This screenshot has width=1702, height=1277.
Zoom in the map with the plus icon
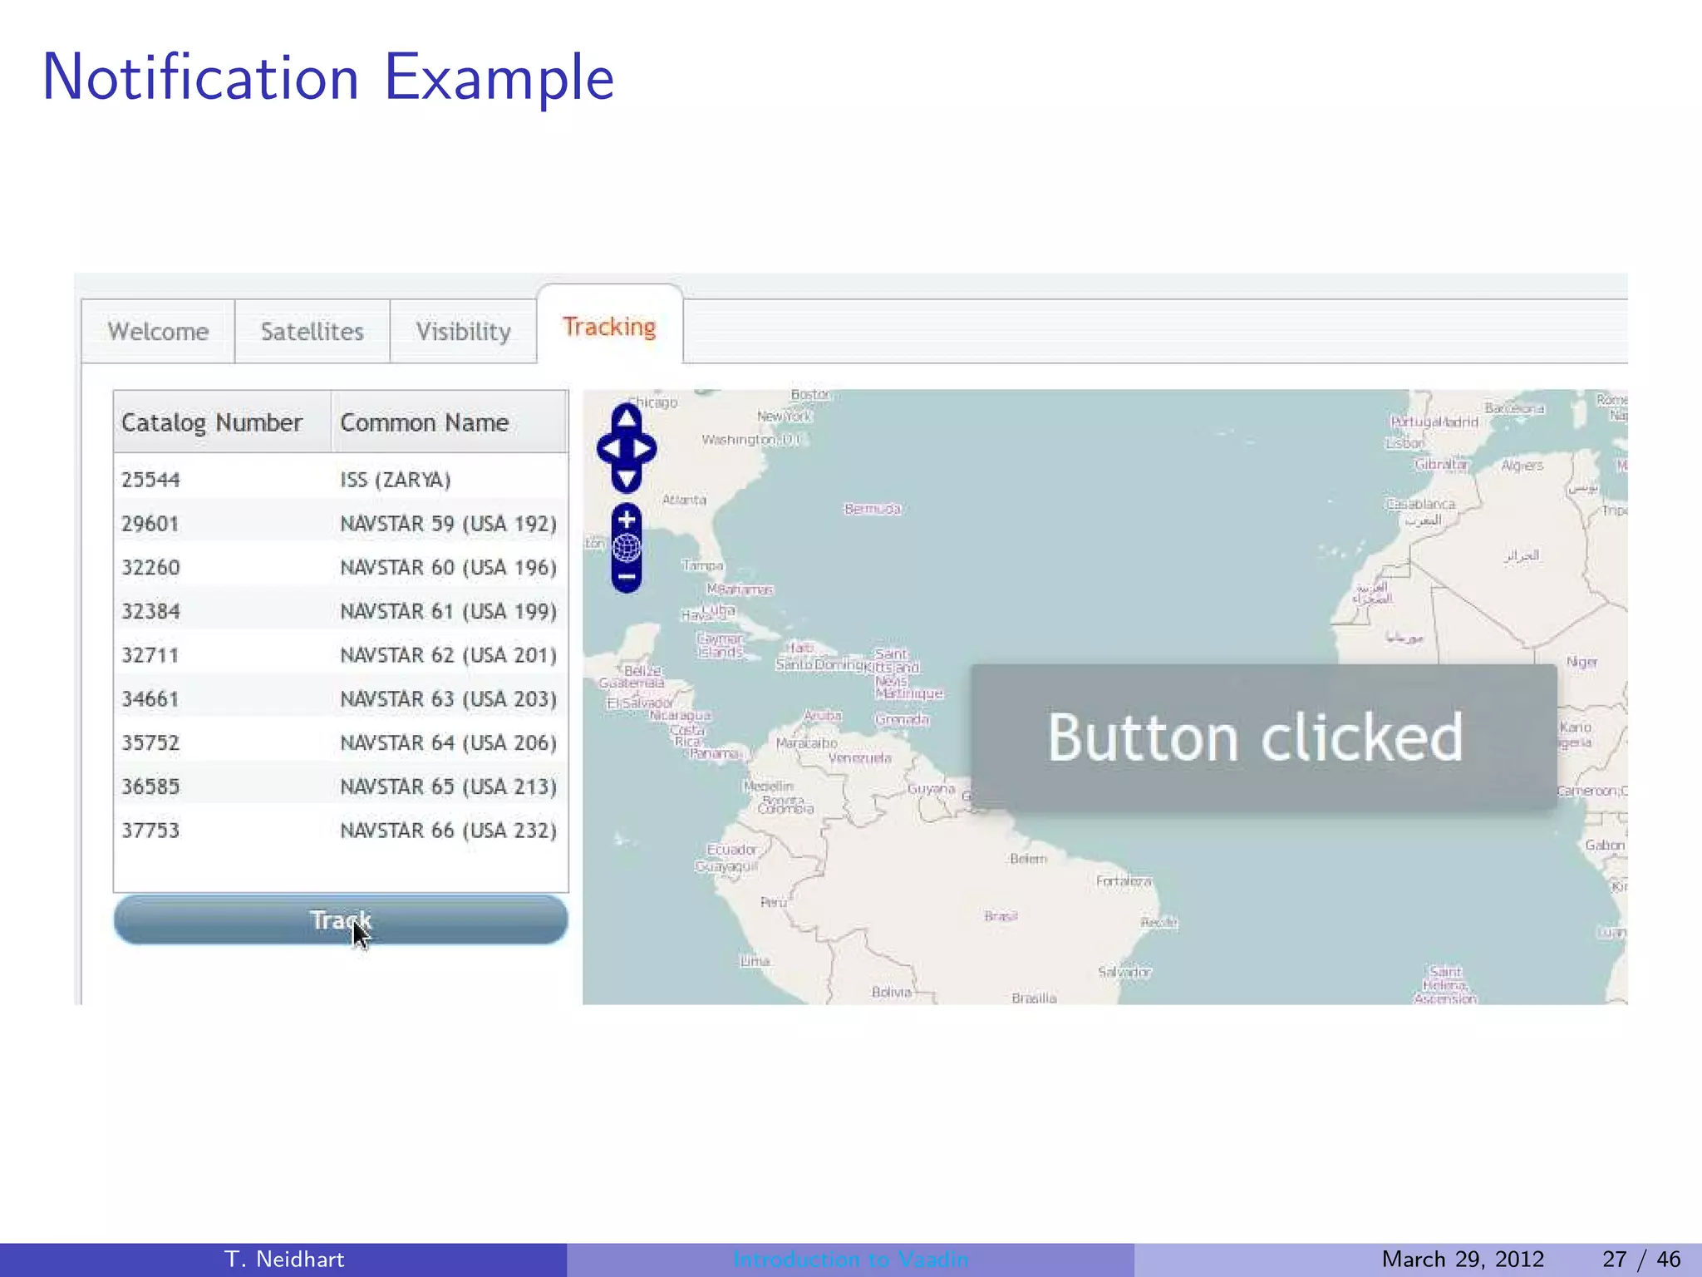[627, 520]
